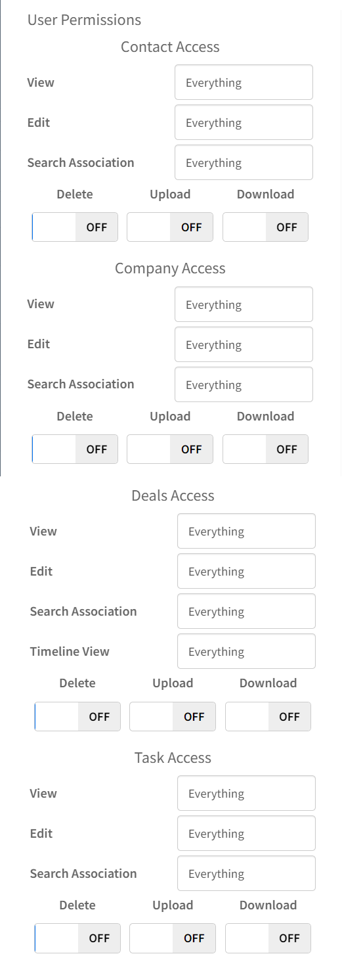Toggle Company Access Delete switch

(x=75, y=449)
